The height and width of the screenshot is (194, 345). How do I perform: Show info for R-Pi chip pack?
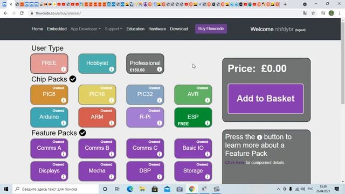point(160,123)
